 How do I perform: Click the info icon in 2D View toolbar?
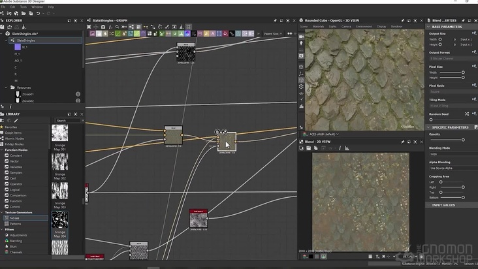tap(340, 148)
